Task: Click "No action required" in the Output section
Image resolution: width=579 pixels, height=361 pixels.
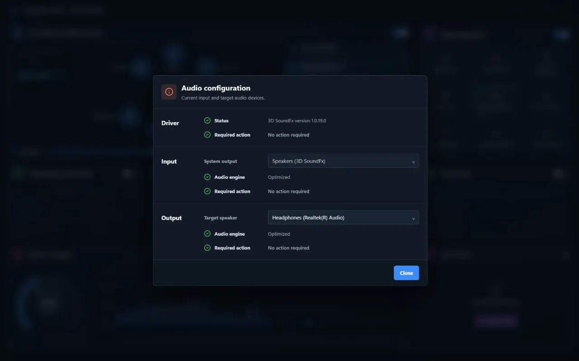Action: click(x=289, y=248)
